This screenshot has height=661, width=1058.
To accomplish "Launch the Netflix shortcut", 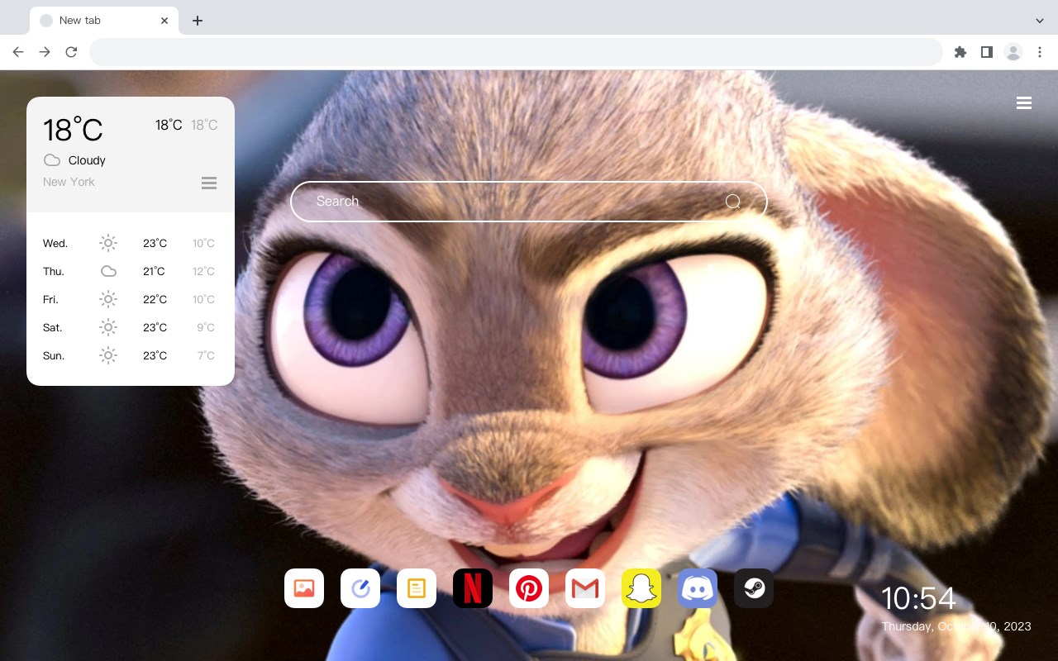I will [473, 588].
